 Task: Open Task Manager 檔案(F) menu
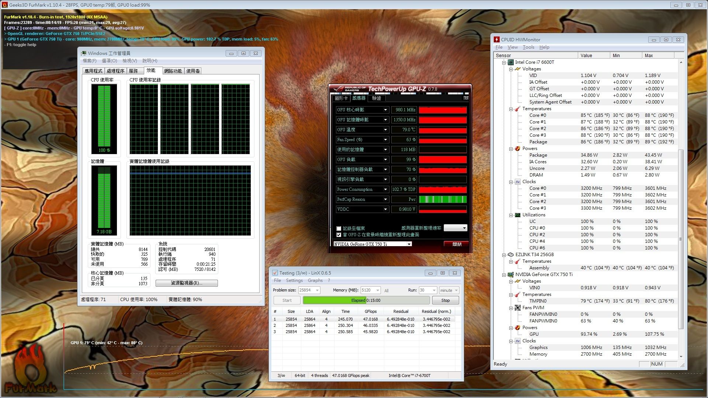click(x=90, y=61)
